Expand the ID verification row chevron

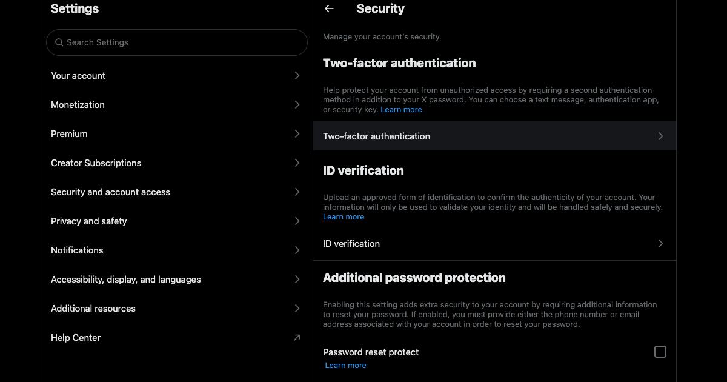(x=660, y=244)
